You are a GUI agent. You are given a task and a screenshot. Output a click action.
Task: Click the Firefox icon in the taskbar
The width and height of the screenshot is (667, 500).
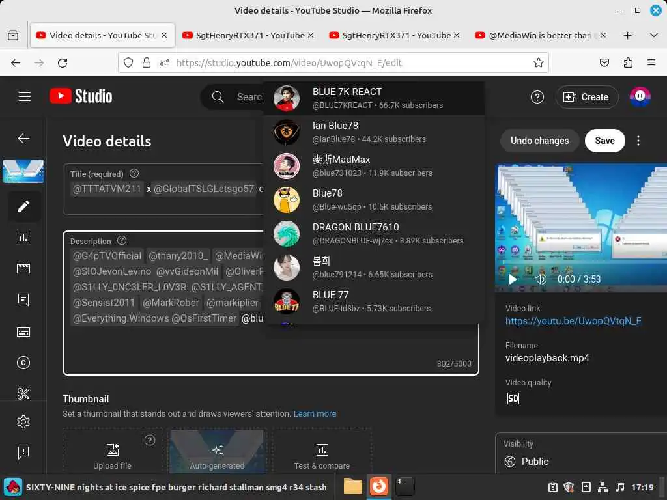point(378,486)
